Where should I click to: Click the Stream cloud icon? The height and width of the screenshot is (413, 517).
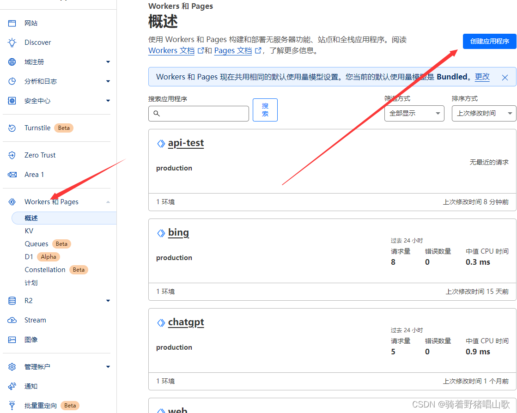(x=12, y=320)
